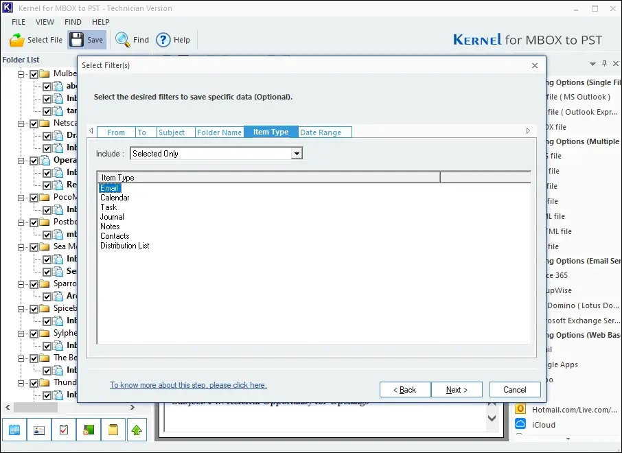This screenshot has width=622, height=453.
Task: Toggle the Thund folder checkbox
Action: pyautogui.click(x=34, y=383)
